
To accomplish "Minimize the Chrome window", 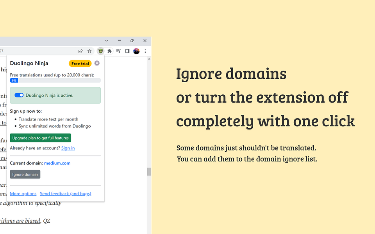I will (x=120, y=41).
